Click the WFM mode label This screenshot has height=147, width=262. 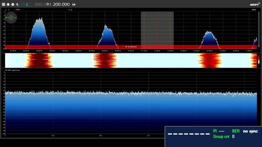click(x=254, y=10)
